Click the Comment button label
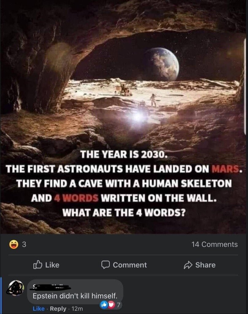This screenshot has width=248, height=314. 130,265
